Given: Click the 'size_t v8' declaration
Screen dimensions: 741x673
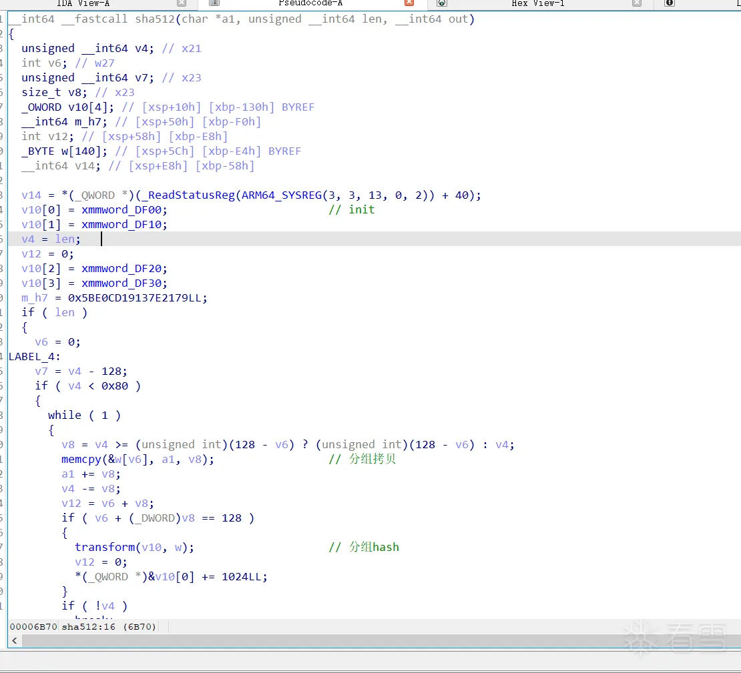Looking at the screenshot, I should tap(54, 93).
